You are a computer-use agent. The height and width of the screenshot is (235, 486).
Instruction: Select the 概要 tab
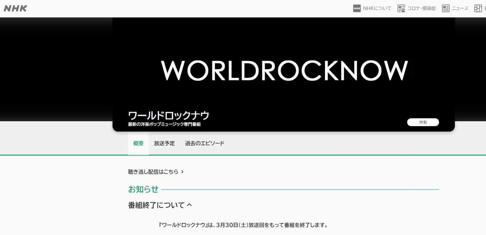tap(138, 143)
